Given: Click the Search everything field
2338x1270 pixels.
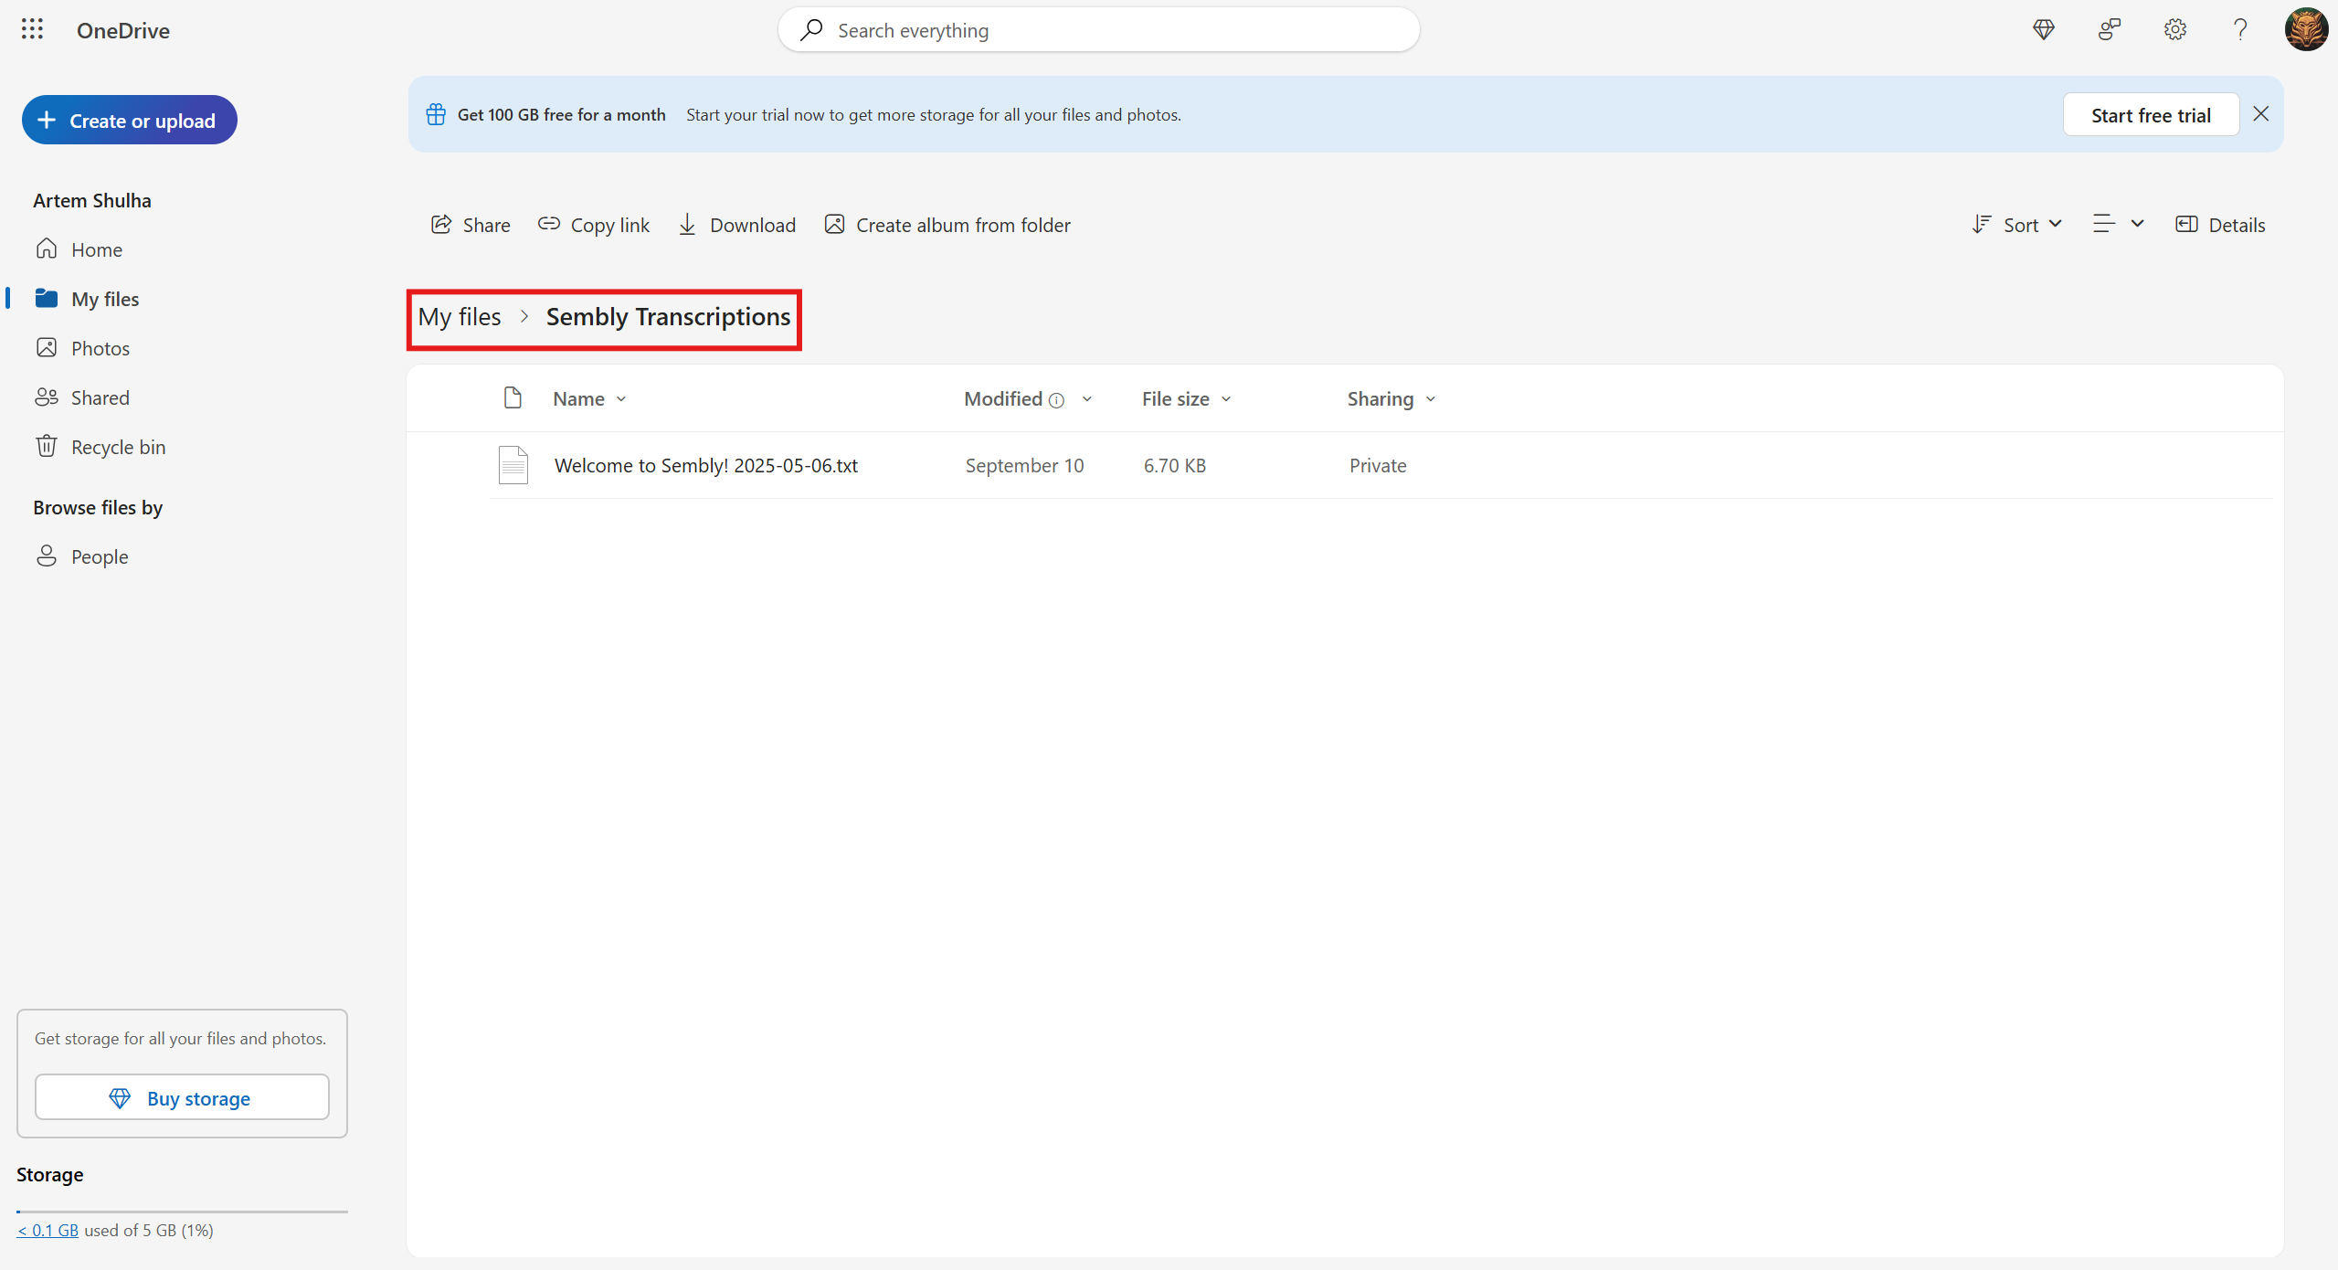Looking at the screenshot, I should click(1096, 30).
